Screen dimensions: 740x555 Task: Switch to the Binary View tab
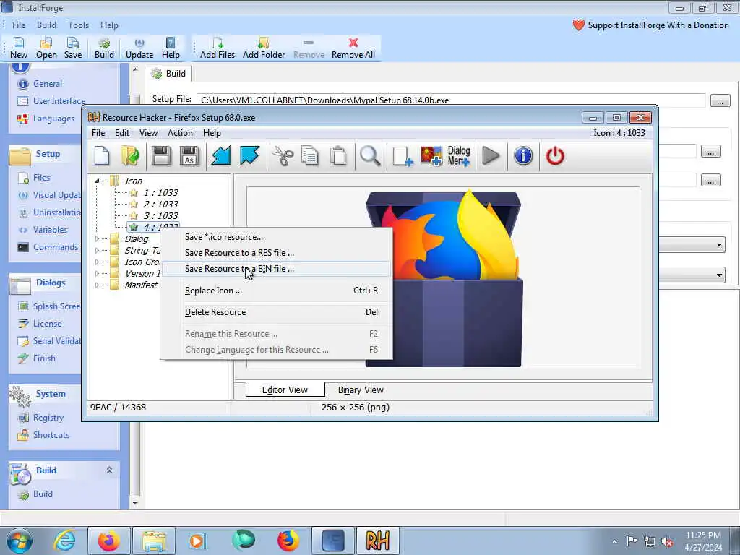pyautogui.click(x=361, y=390)
